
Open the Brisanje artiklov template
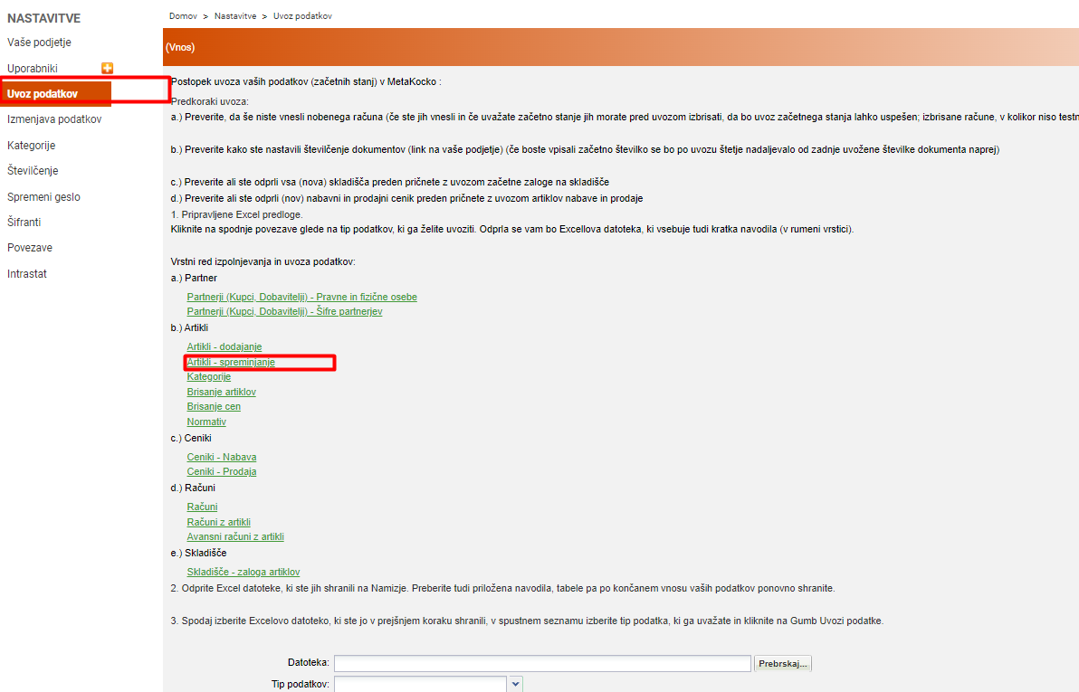[221, 392]
